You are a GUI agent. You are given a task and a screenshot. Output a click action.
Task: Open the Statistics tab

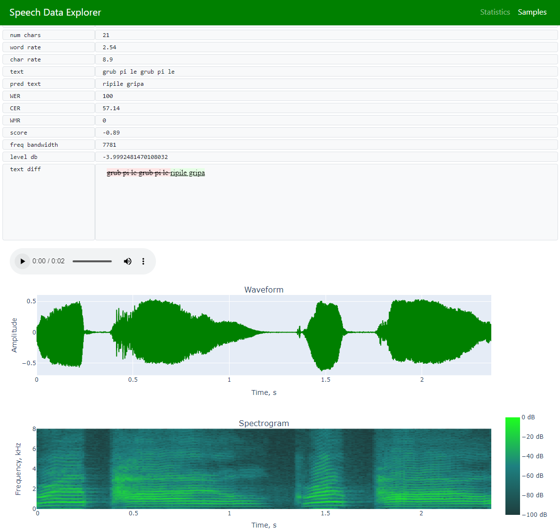(x=495, y=12)
